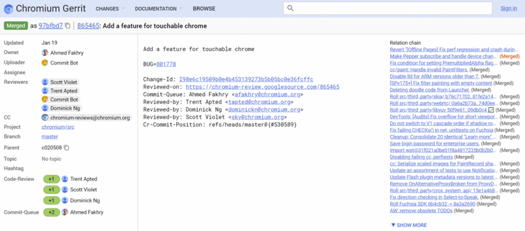Click the chromium-reviews CC avatar icon
This screenshot has height=231, width=525.
pos(45,118)
